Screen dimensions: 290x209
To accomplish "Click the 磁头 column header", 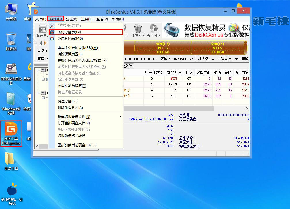I will coord(217,73).
